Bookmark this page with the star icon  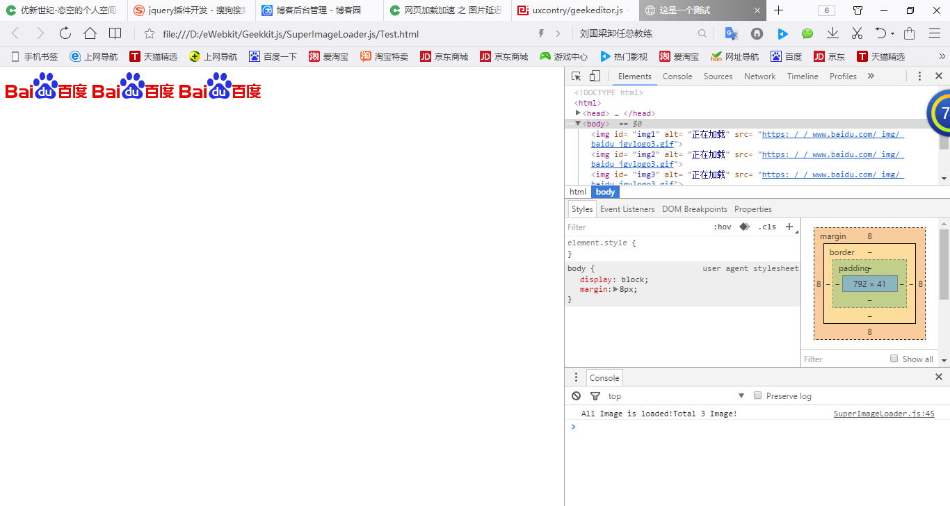[x=149, y=34]
